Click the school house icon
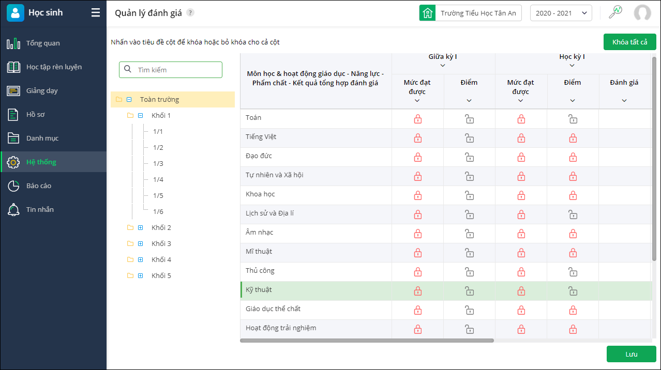Image resolution: width=661 pixels, height=370 pixels. 428,13
